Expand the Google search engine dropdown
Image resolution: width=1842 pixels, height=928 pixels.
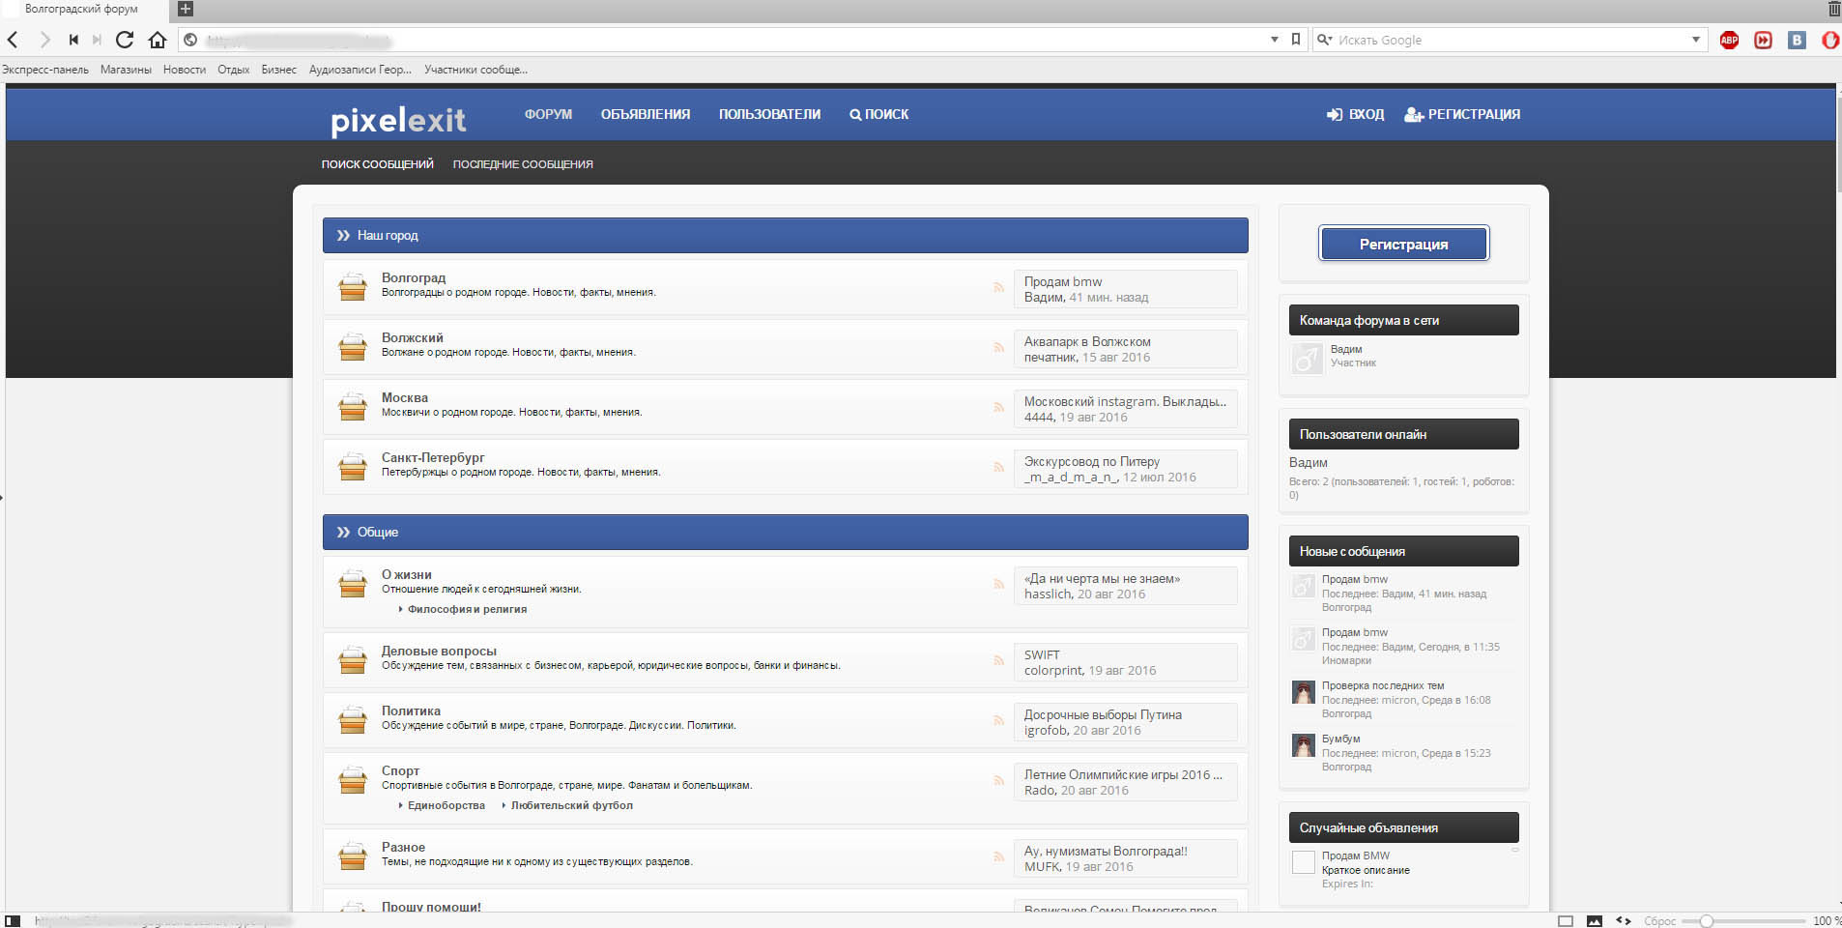(1695, 40)
